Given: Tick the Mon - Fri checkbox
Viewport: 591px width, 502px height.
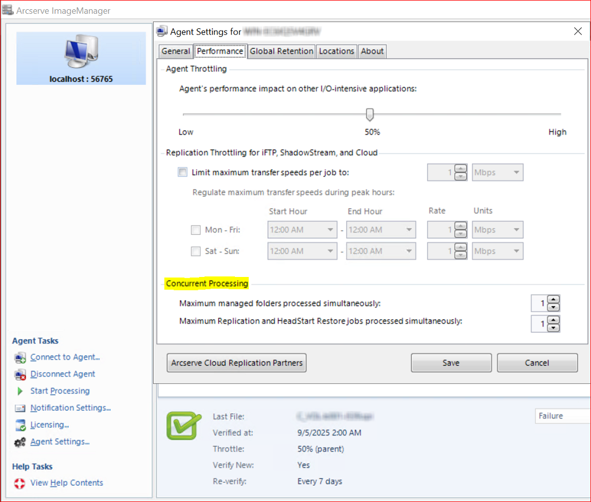Looking at the screenshot, I should click(196, 230).
